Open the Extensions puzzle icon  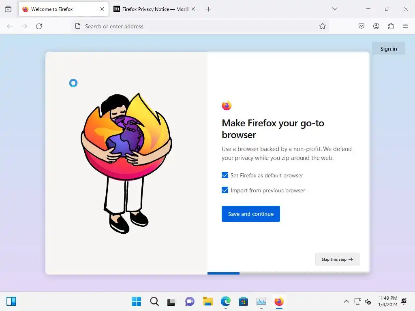point(391,26)
